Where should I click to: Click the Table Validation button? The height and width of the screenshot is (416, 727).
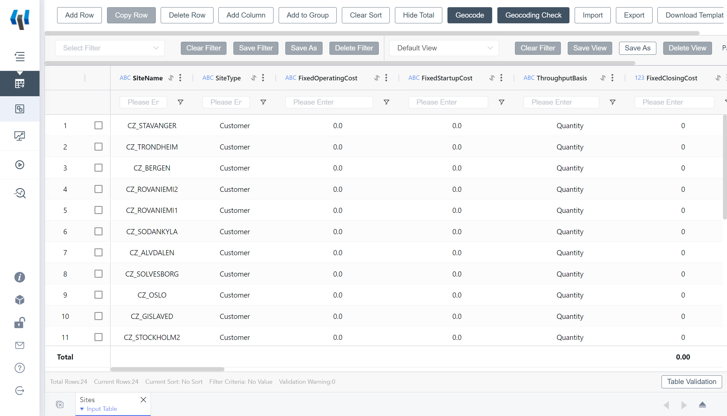692,382
